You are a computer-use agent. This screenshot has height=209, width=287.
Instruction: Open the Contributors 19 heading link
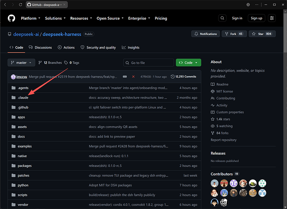pos(225,174)
